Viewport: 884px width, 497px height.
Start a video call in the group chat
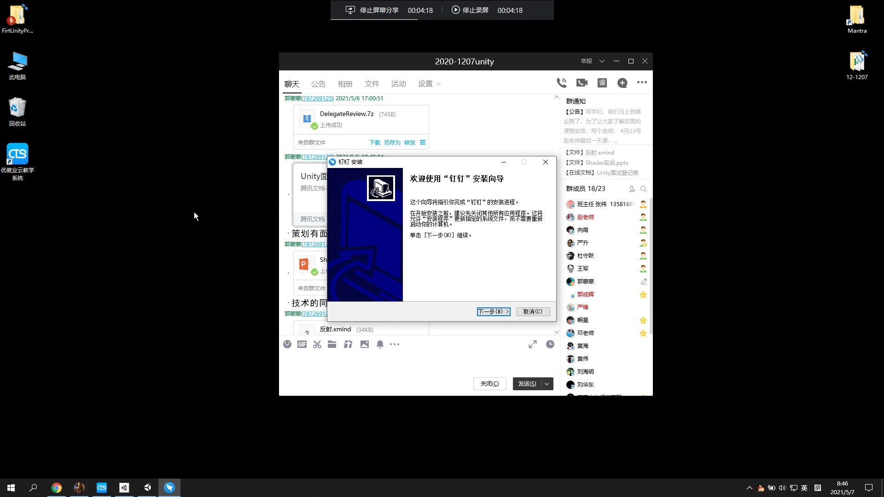(582, 83)
